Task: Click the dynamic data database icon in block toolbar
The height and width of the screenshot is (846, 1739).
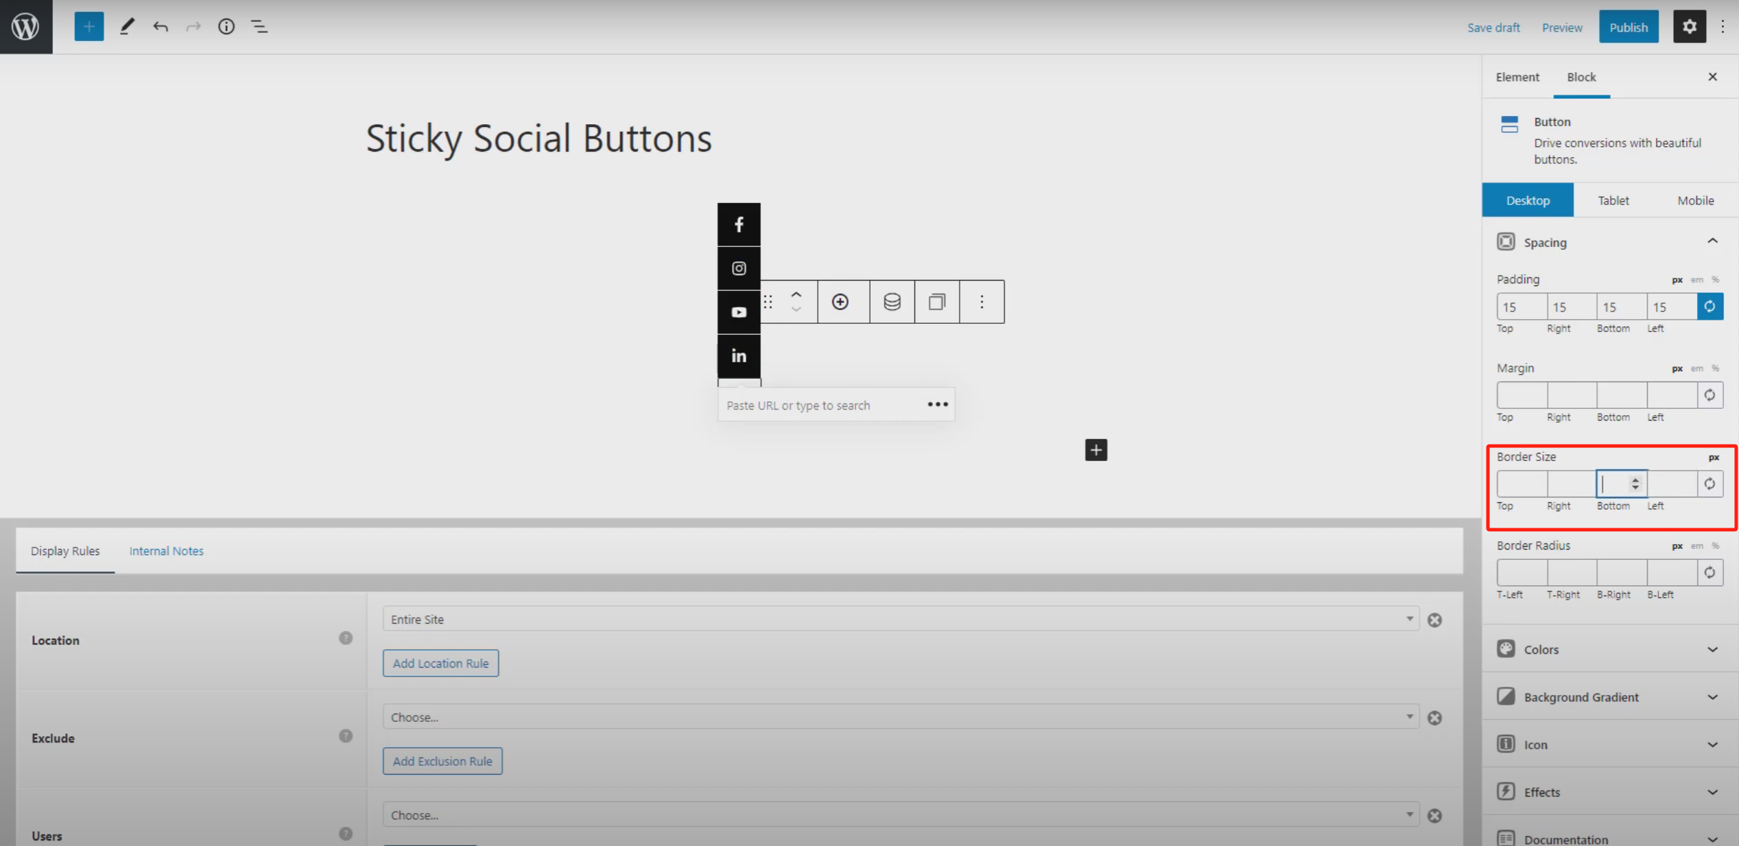Action: click(892, 301)
